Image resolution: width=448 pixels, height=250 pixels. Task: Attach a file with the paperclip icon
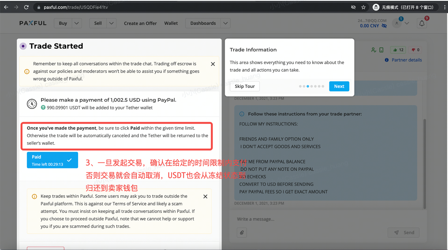[241, 232]
